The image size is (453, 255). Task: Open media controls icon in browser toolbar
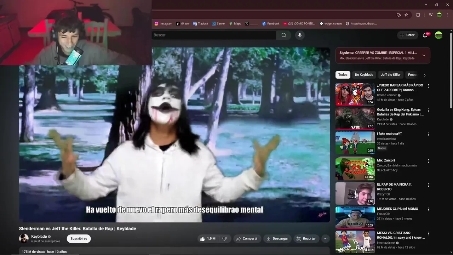(431, 15)
